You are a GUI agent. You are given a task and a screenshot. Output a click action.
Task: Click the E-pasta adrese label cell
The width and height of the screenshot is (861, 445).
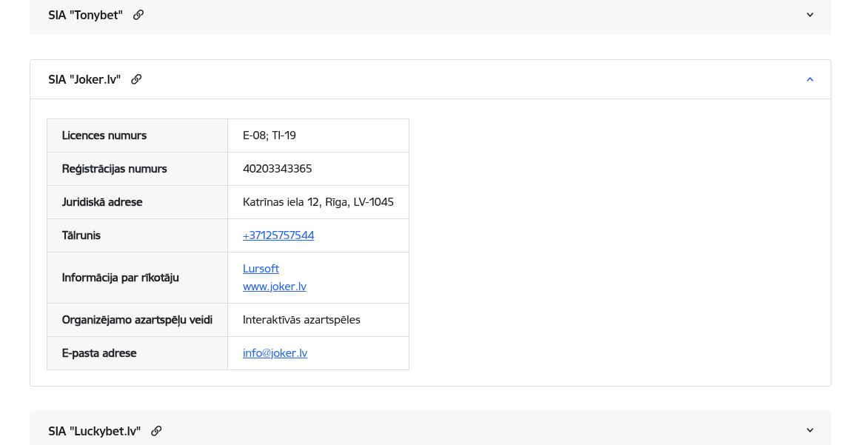tap(137, 353)
